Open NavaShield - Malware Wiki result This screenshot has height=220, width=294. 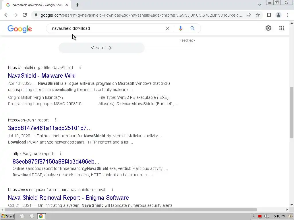coord(42,76)
